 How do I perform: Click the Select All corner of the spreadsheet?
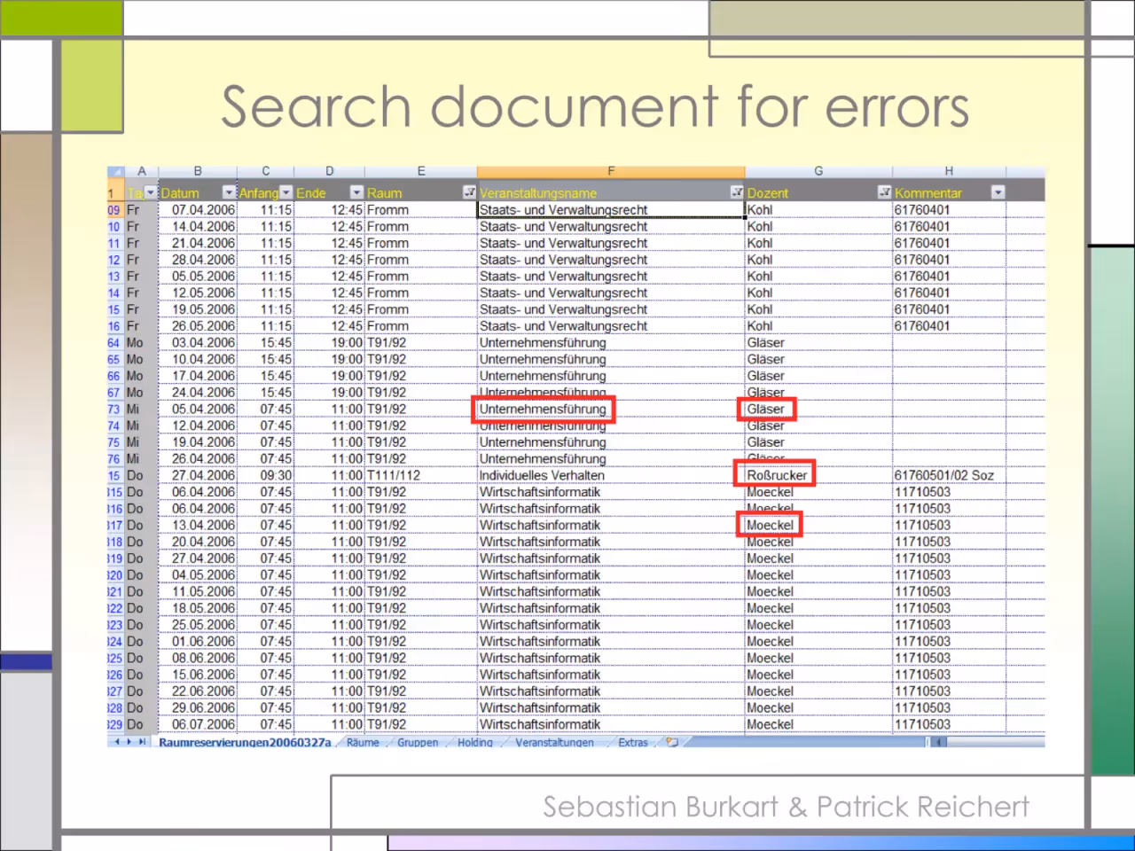(115, 172)
